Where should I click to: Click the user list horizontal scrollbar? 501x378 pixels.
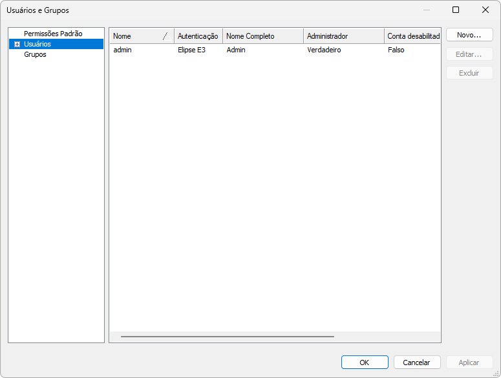227,337
